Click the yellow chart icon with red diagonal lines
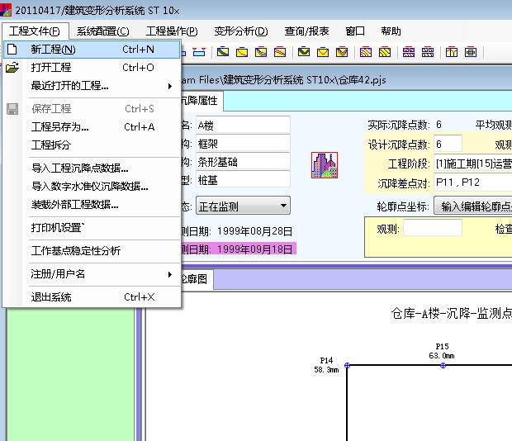This screenshot has width=512, height=441. click(x=280, y=52)
